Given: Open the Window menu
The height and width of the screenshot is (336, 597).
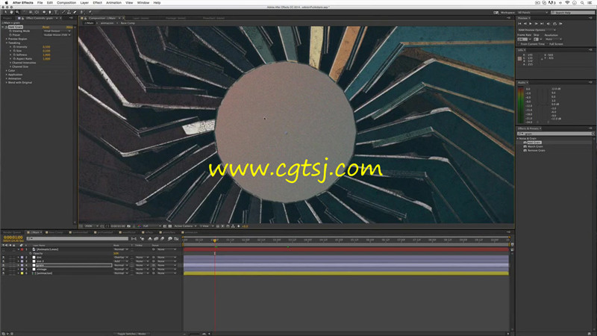Looking at the screenshot, I should click(143, 3).
